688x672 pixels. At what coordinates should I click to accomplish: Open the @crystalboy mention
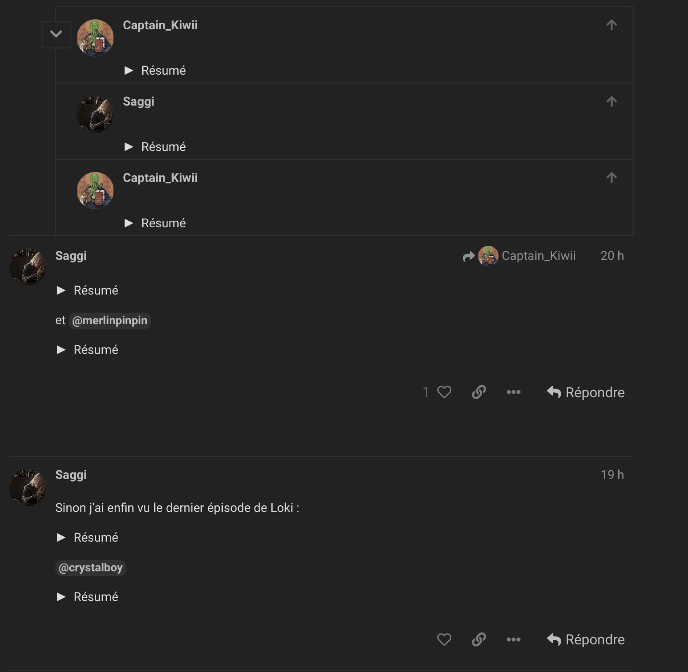tap(91, 568)
